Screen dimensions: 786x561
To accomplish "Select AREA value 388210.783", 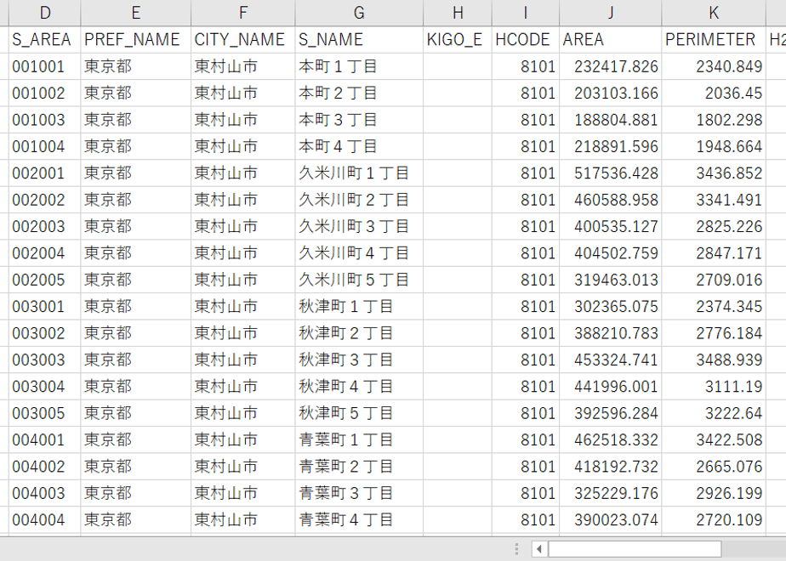I will pyautogui.click(x=611, y=333).
